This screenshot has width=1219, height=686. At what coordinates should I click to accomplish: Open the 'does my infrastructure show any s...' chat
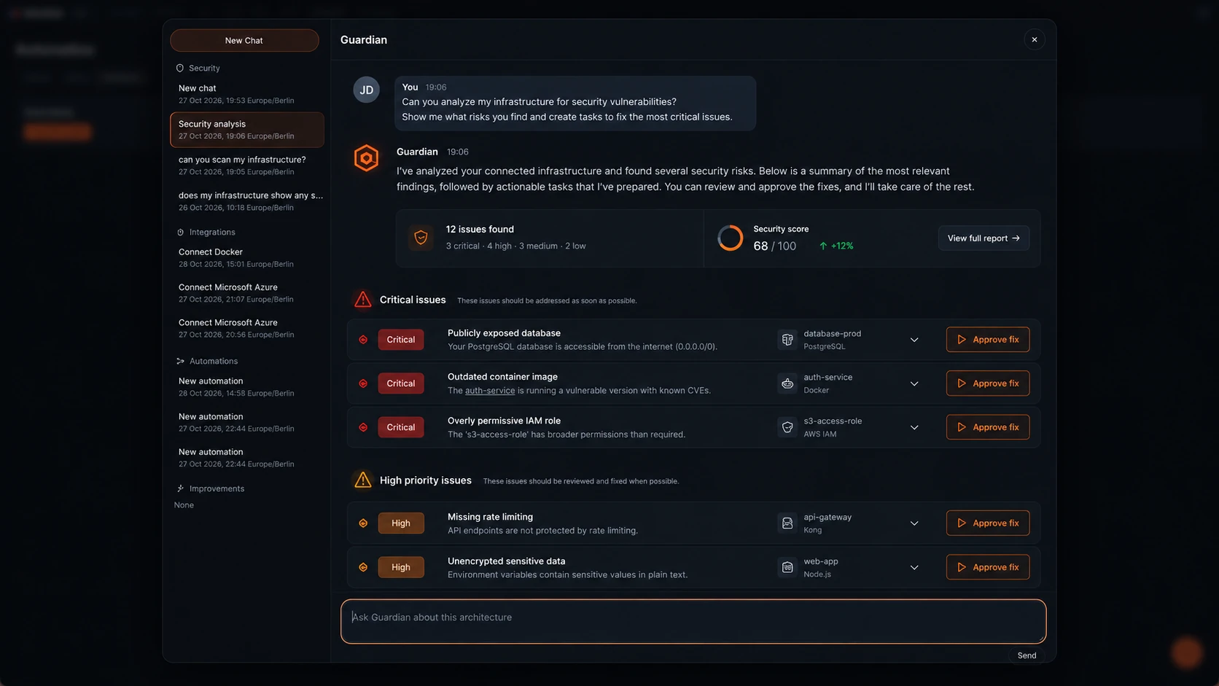247,200
